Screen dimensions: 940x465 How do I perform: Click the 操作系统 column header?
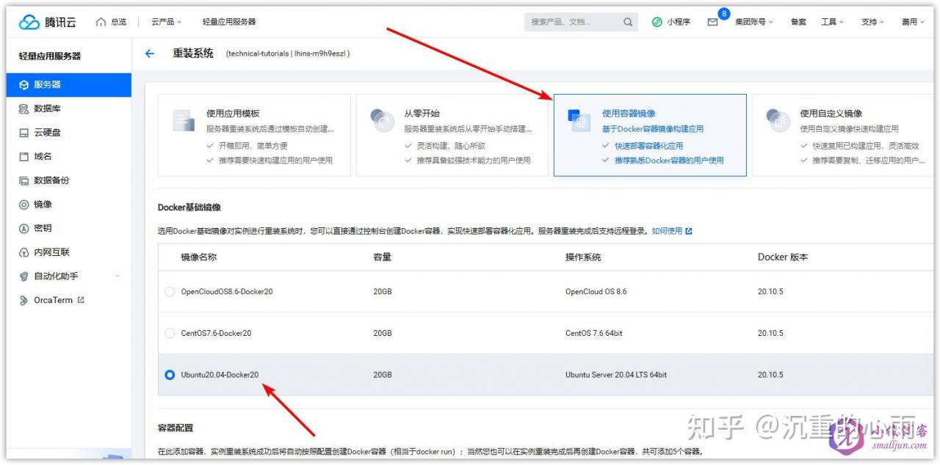pyautogui.click(x=583, y=257)
